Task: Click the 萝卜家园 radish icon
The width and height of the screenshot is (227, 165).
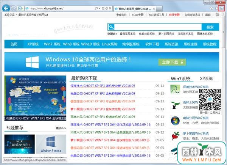Action: 176,136
